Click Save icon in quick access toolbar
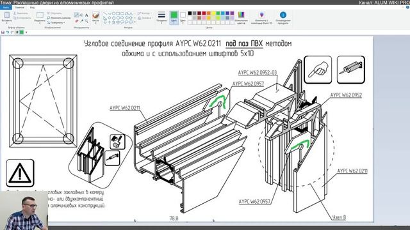The width and height of the screenshot is (410, 230). [x=3, y=33]
